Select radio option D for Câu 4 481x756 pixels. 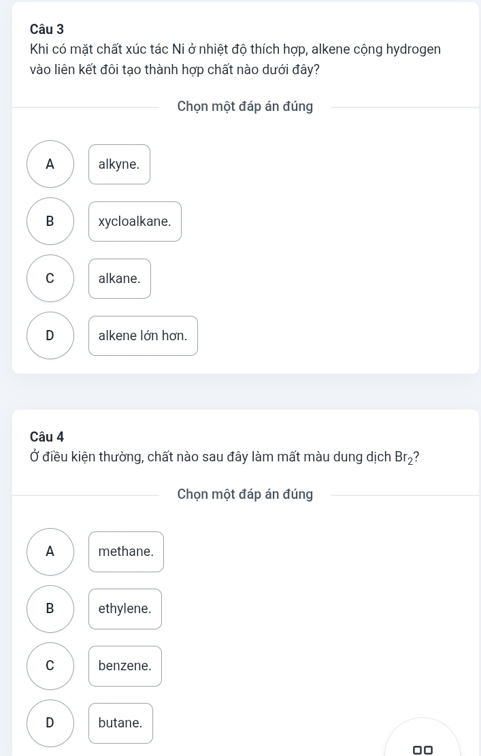pos(50,723)
